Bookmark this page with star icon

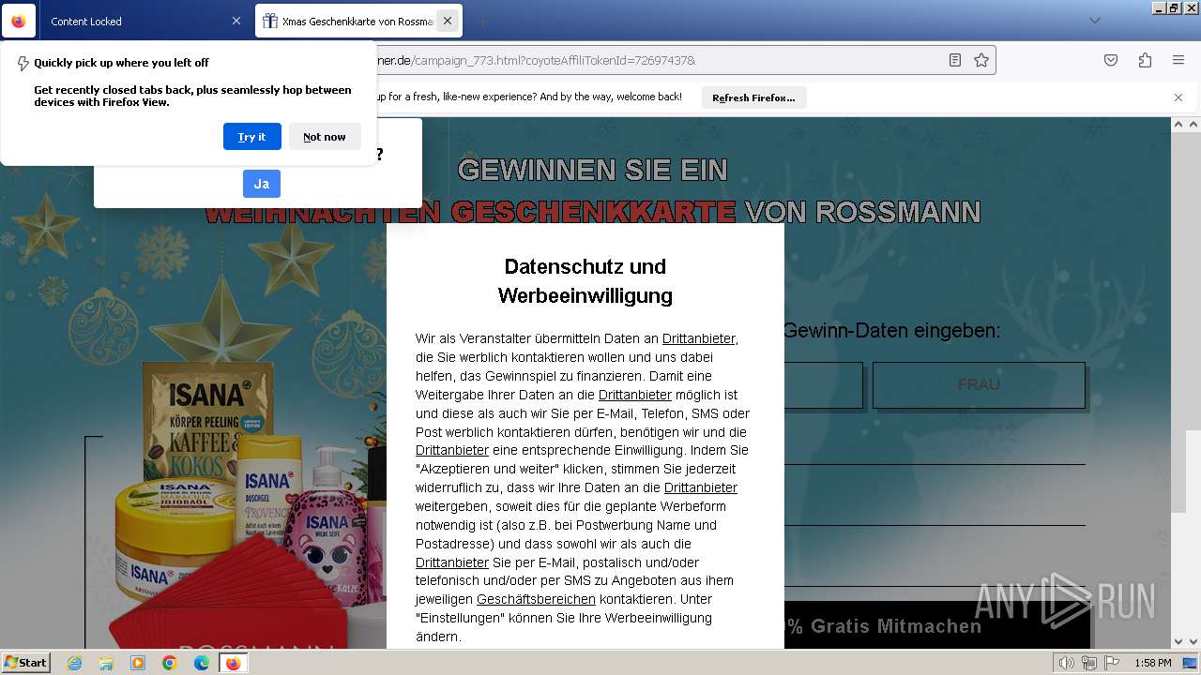(x=981, y=60)
